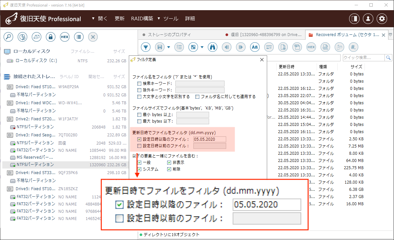
Task: Open the HEX viewer in the left toolbar
Action: pos(65,37)
